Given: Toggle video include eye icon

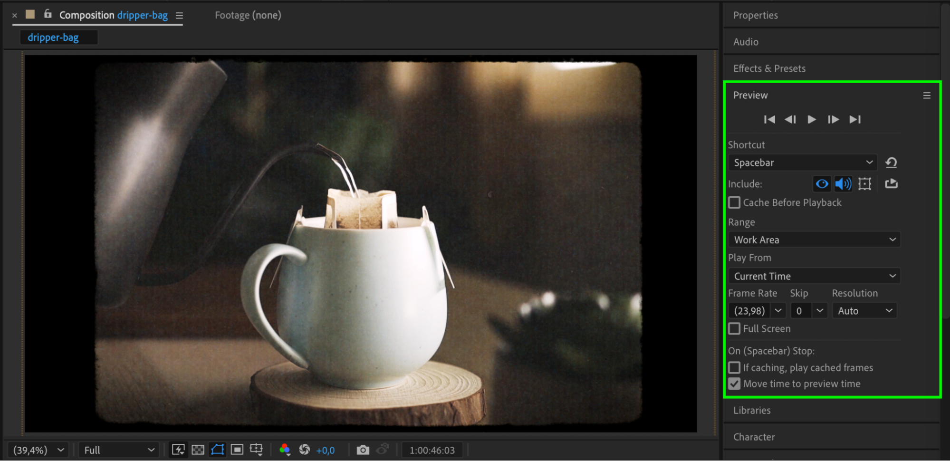Looking at the screenshot, I should pyautogui.click(x=822, y=184).
